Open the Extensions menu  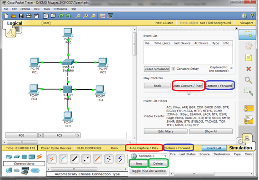point(60,9)
